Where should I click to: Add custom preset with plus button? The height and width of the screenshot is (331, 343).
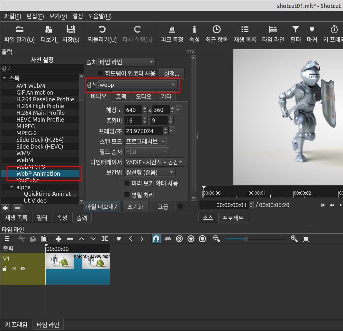click(5, 208)
